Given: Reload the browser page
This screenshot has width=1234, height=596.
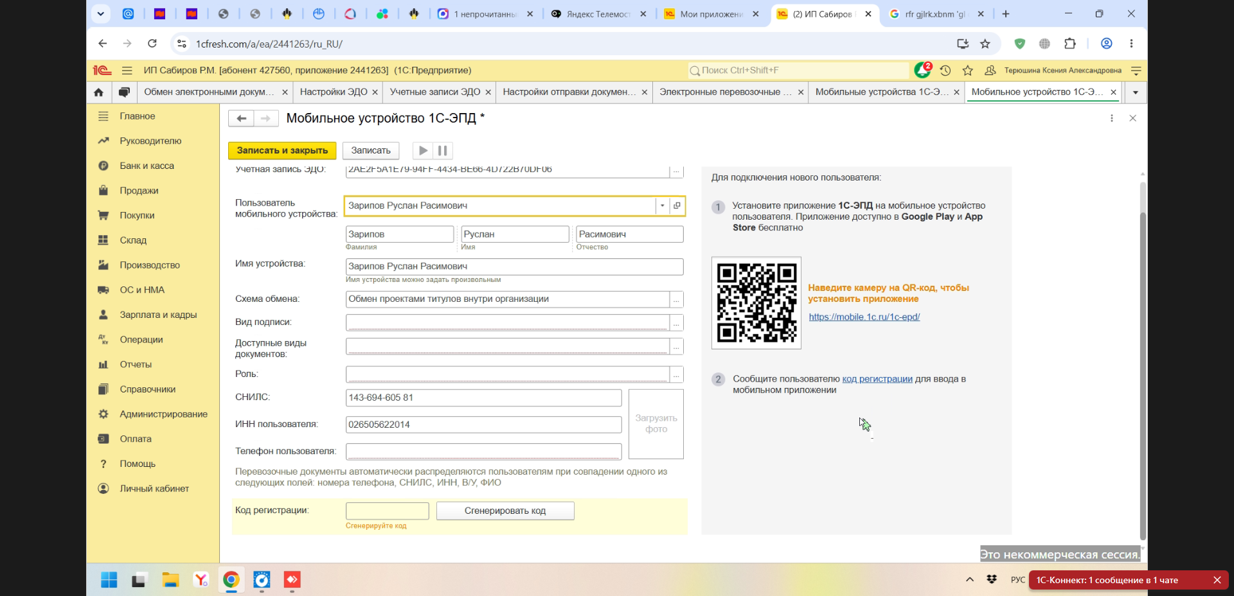Looking at the screenshot, I should 152,44.
